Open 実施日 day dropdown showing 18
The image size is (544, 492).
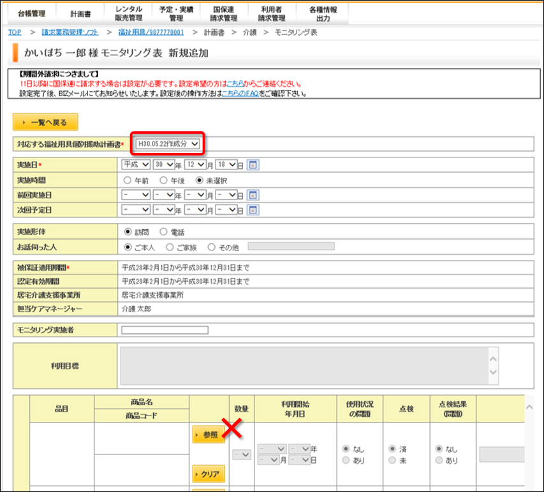(x=226, y=164)
